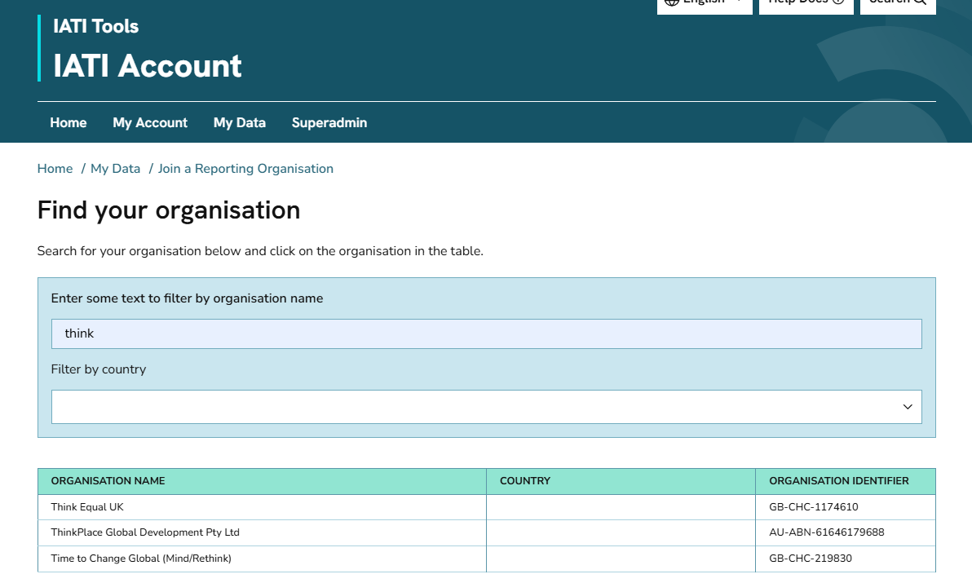Select Think Equal UK organisation row
This screenshot has width=972, height=583.
(87, 507)
